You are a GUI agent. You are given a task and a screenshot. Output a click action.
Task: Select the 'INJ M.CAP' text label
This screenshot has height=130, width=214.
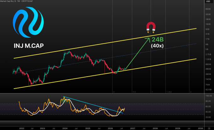pyautogui.click(x=29, y=46)
